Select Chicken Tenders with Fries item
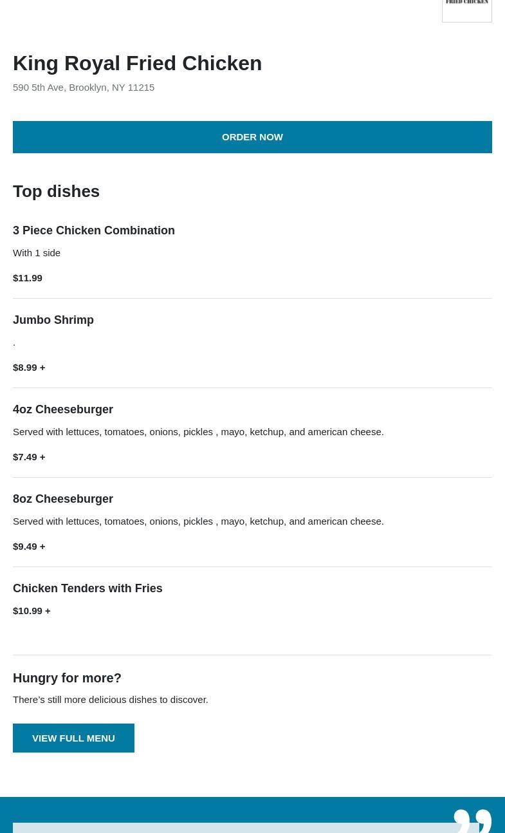Viewport: 505px width, 833px height. [87, 588]
